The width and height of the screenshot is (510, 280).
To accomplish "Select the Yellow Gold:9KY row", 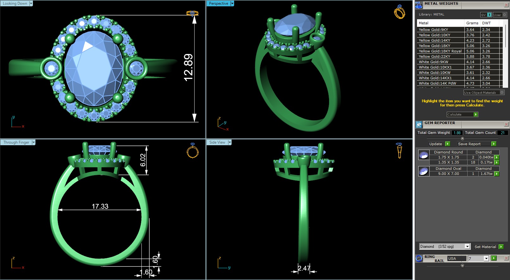I will click(460, 30).
